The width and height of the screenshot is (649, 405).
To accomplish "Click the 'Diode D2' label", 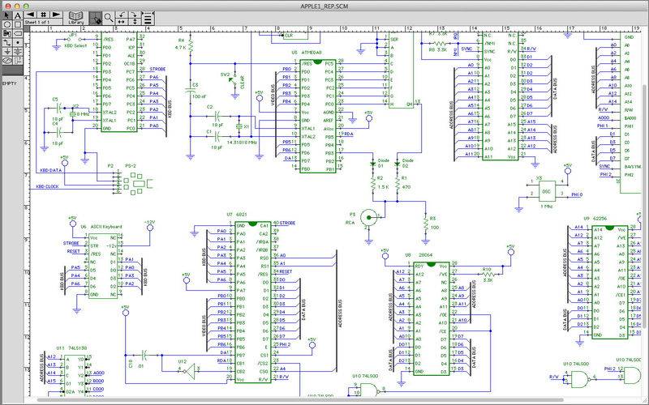I will pos(408,164).
